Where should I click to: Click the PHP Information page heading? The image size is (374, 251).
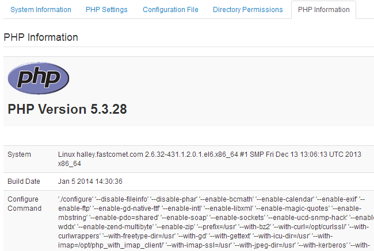pos(41,37)
